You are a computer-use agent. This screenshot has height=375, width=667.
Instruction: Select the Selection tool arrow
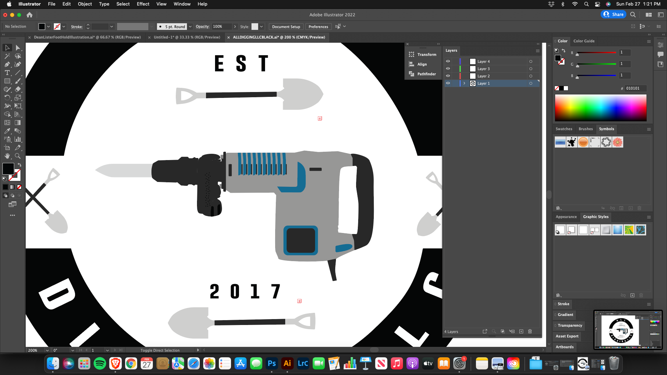(7, 48)
